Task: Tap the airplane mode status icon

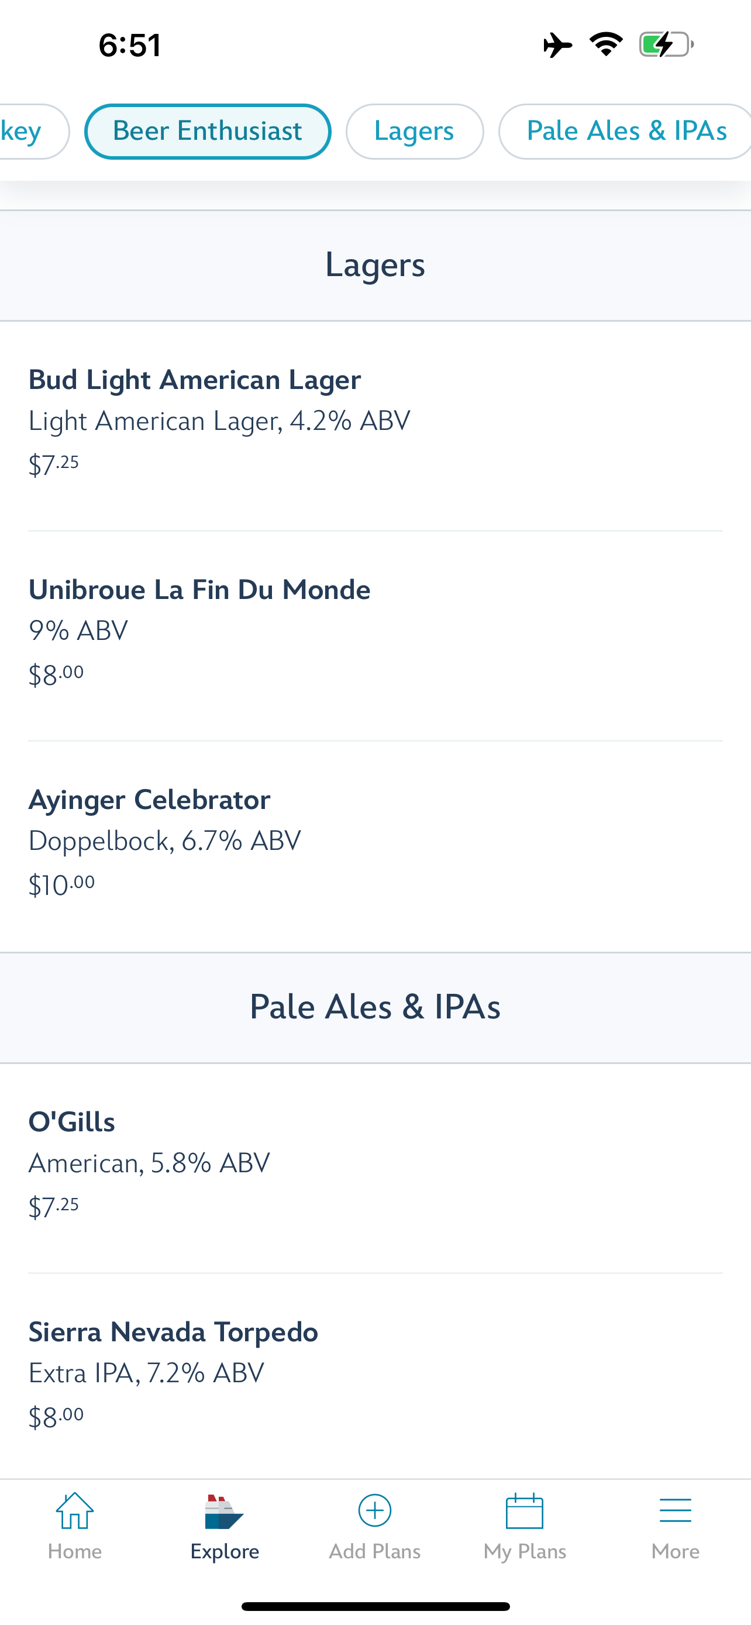Action: point(557,45)
